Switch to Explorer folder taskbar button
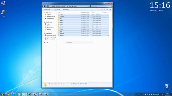The height and width of the screenshot is (96, 172). (24, 94)
